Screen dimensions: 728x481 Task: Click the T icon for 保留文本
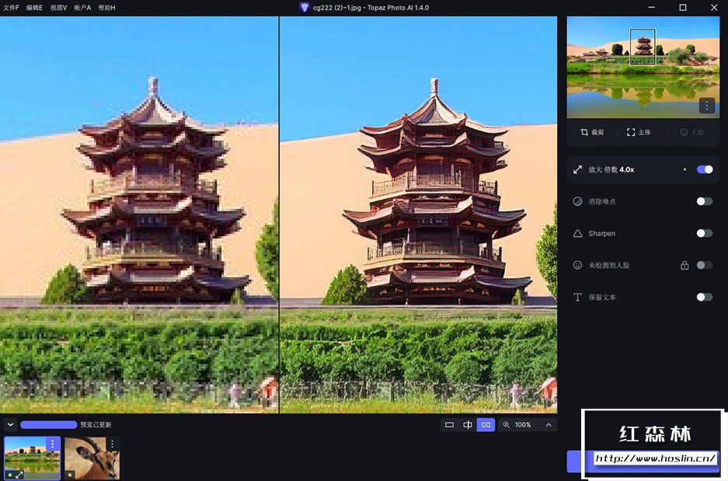coord(577,297)
